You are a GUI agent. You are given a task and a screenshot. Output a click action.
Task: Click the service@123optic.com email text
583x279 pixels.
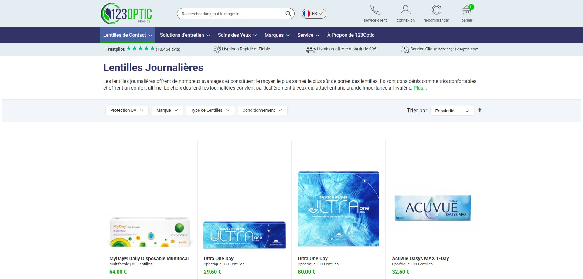pos(458,49)
